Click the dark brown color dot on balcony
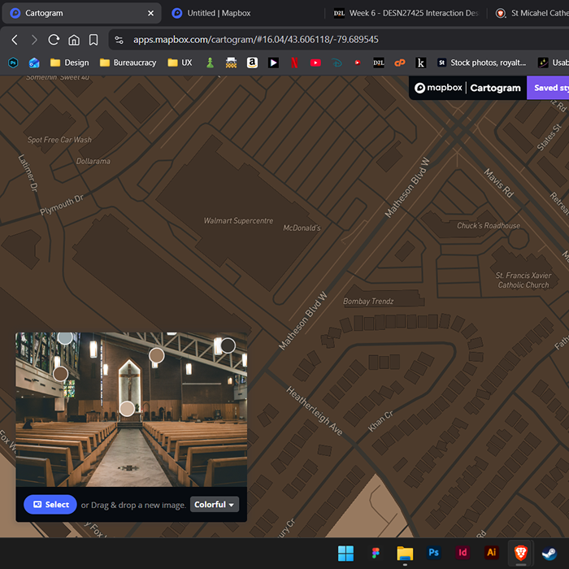This screenshot has height=569, width=569. point(61,373)
